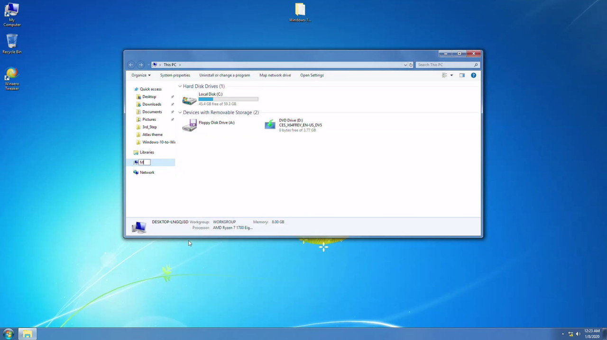The width and height of the screenshot is (607, 340).
Task: Select Documents in navigation pane
Action: (x=152, y=112)
